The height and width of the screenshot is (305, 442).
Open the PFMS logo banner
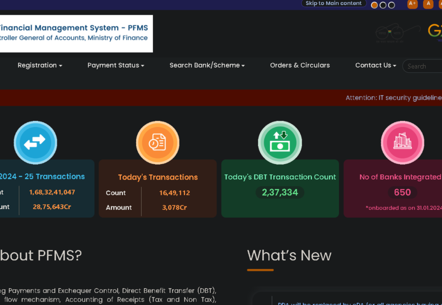click(x=76, y=34)
